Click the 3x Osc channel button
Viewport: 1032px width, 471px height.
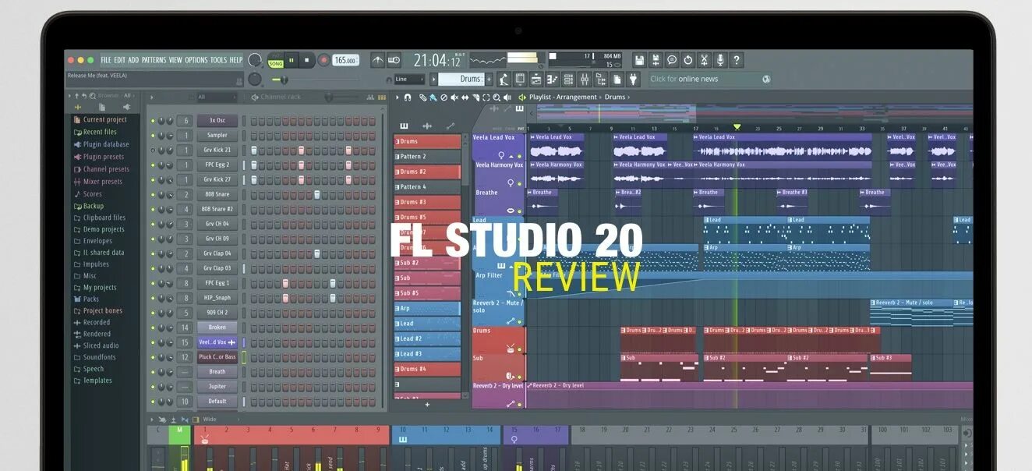click(x=217, y=121)
